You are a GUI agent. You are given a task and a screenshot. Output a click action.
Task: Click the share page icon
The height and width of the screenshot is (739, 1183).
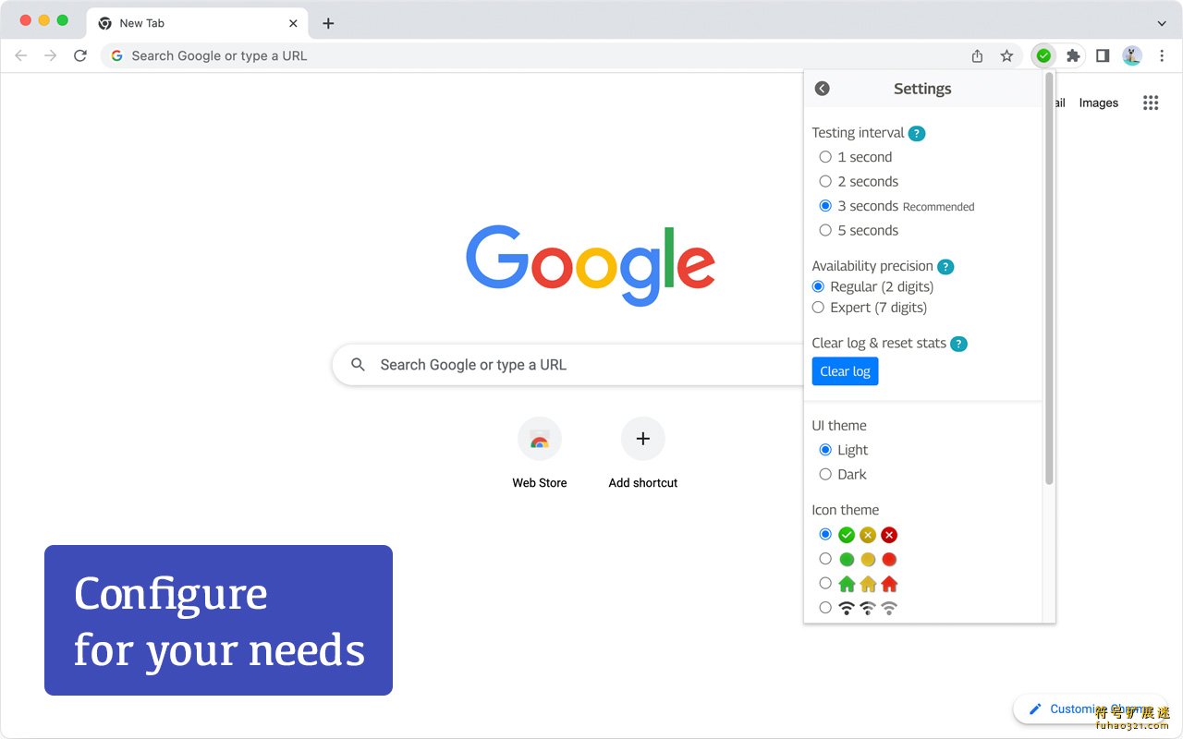[x=977, y=55]
